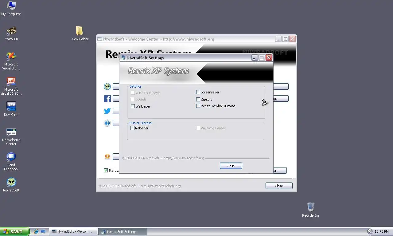This screenshot has width=393, height=236.
Task: Click the 'Run at Startup' group label
Action: (x=140, y=123)
